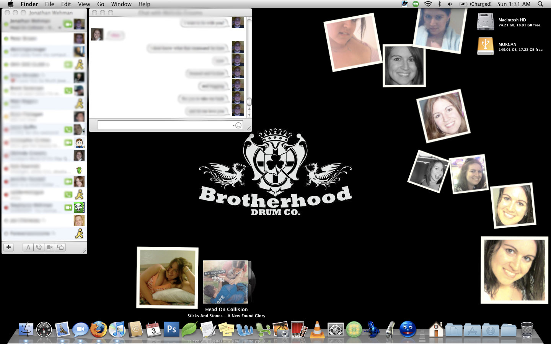Viewport: 551px width, 344px height.
Task: Start an audio chat from the buddy list toolbar
Action: 39,247
